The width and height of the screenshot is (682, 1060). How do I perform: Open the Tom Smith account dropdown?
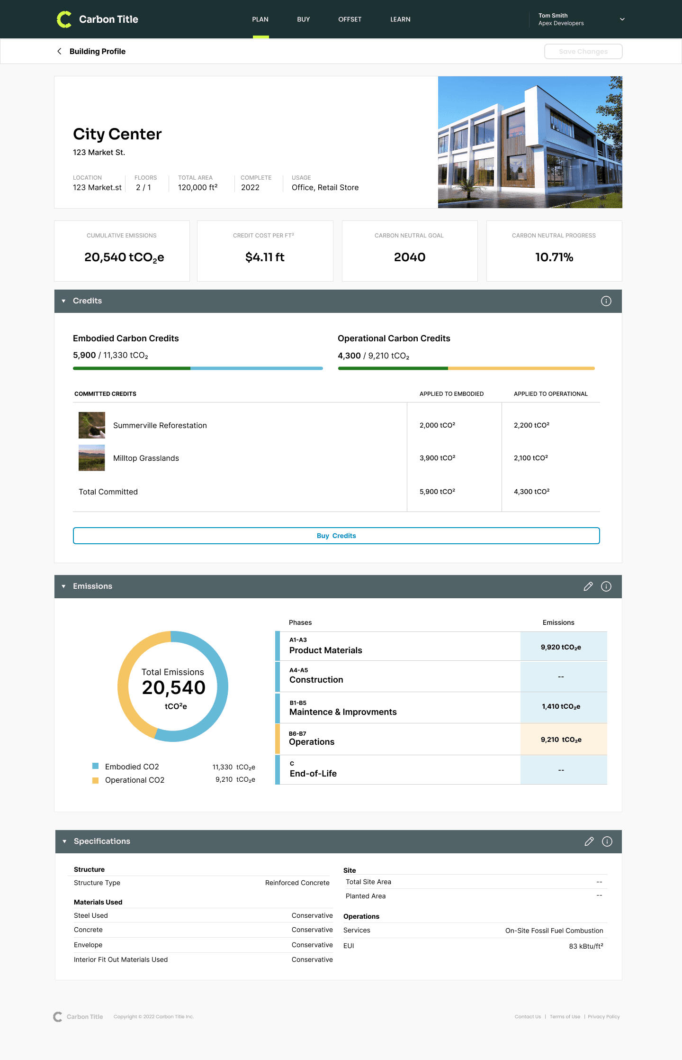pos(622,19)
